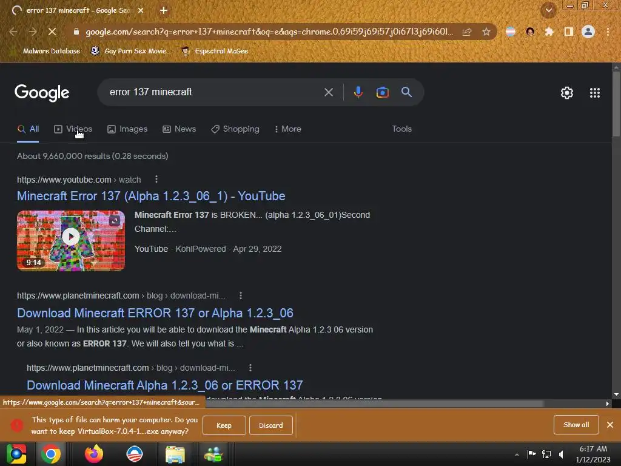Open the volume speaker tray icon

click(562, 454)
